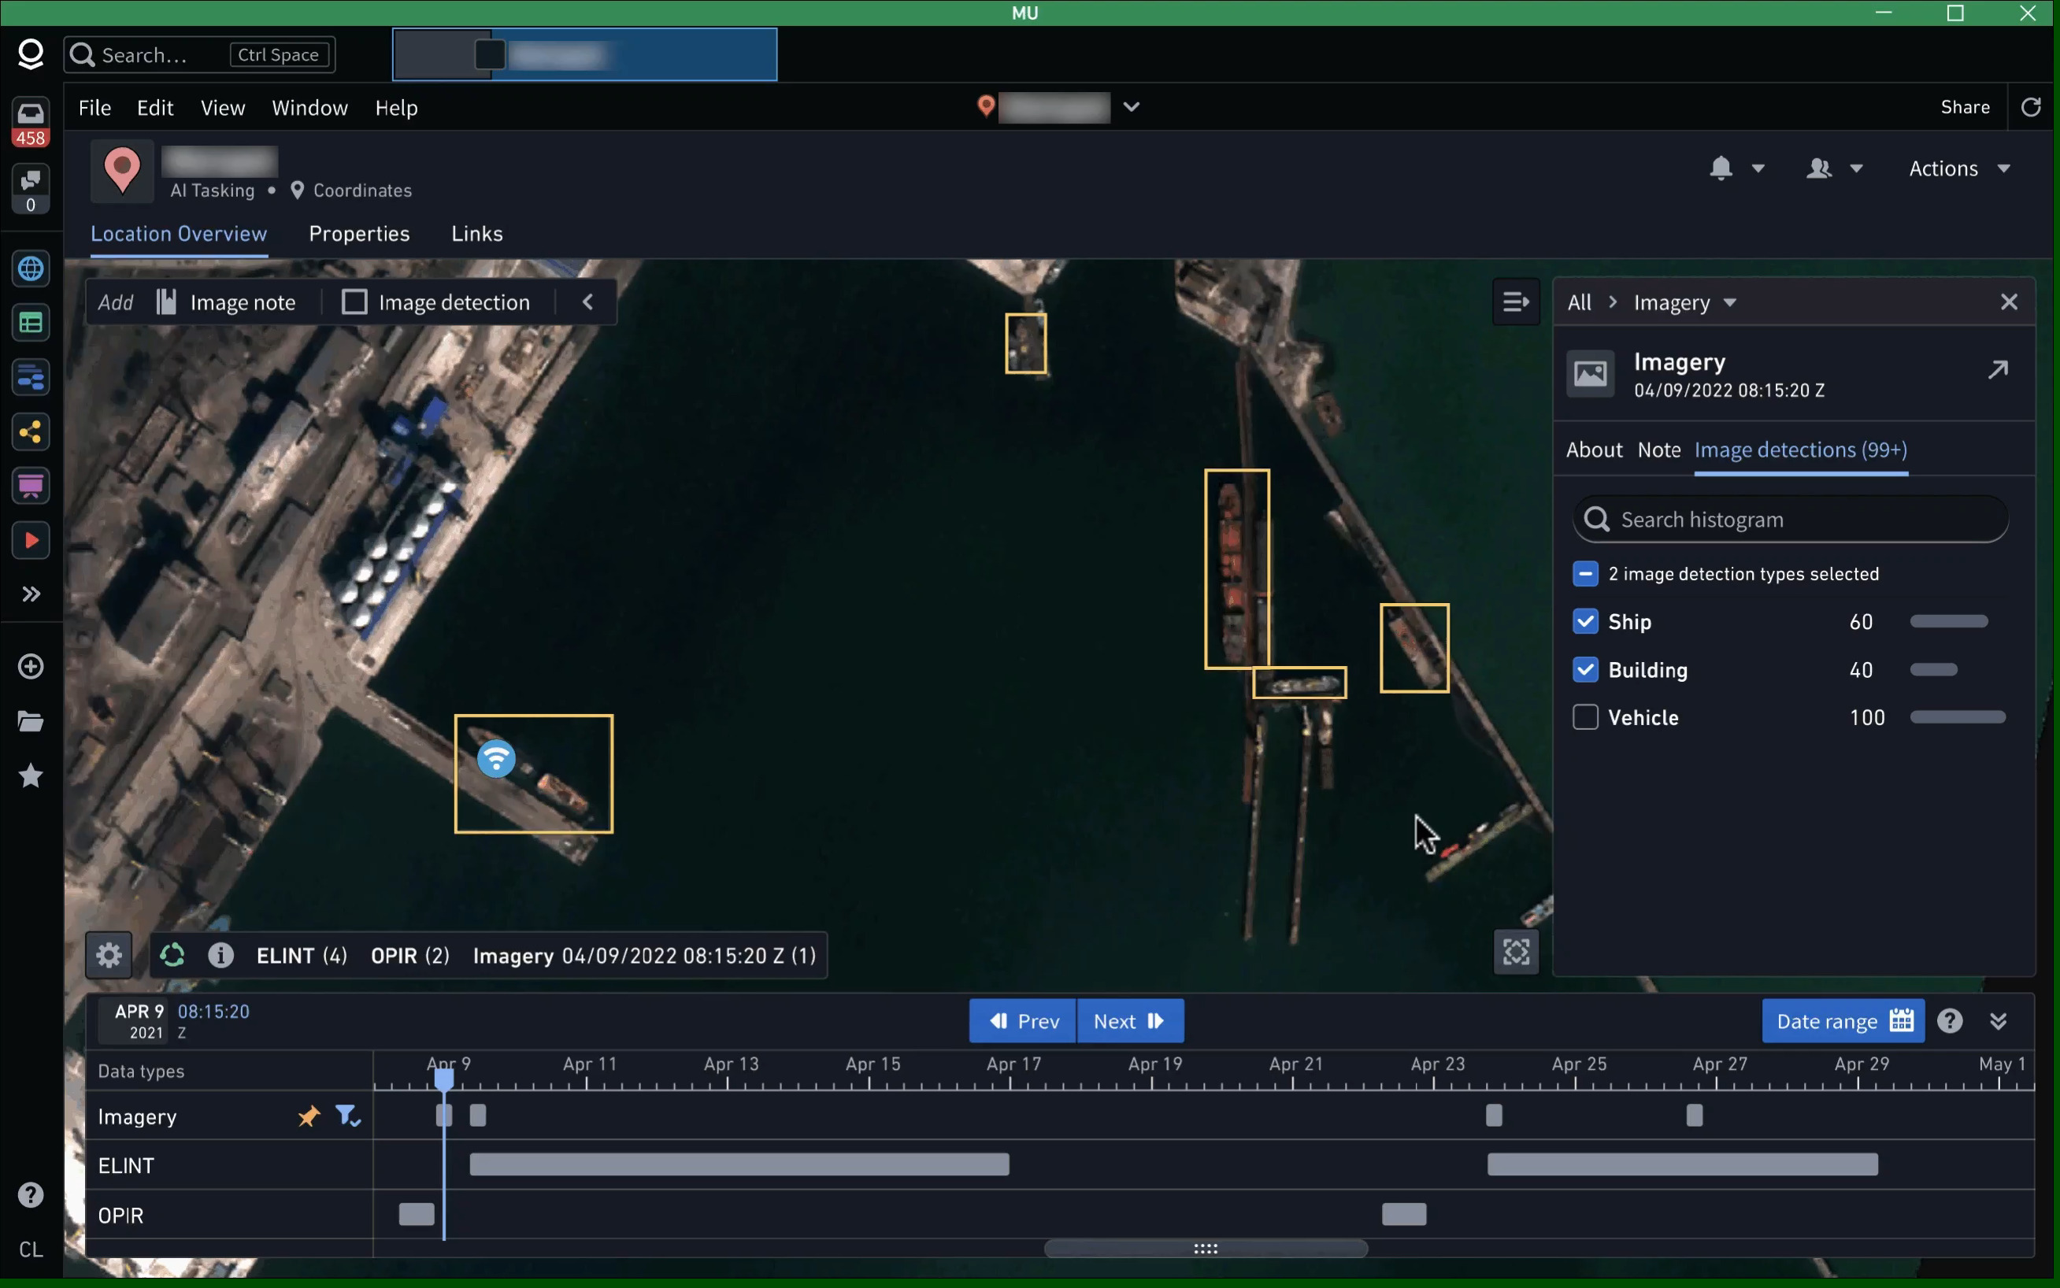
Task: Open the View menu
Action: [x=222, y=107]
